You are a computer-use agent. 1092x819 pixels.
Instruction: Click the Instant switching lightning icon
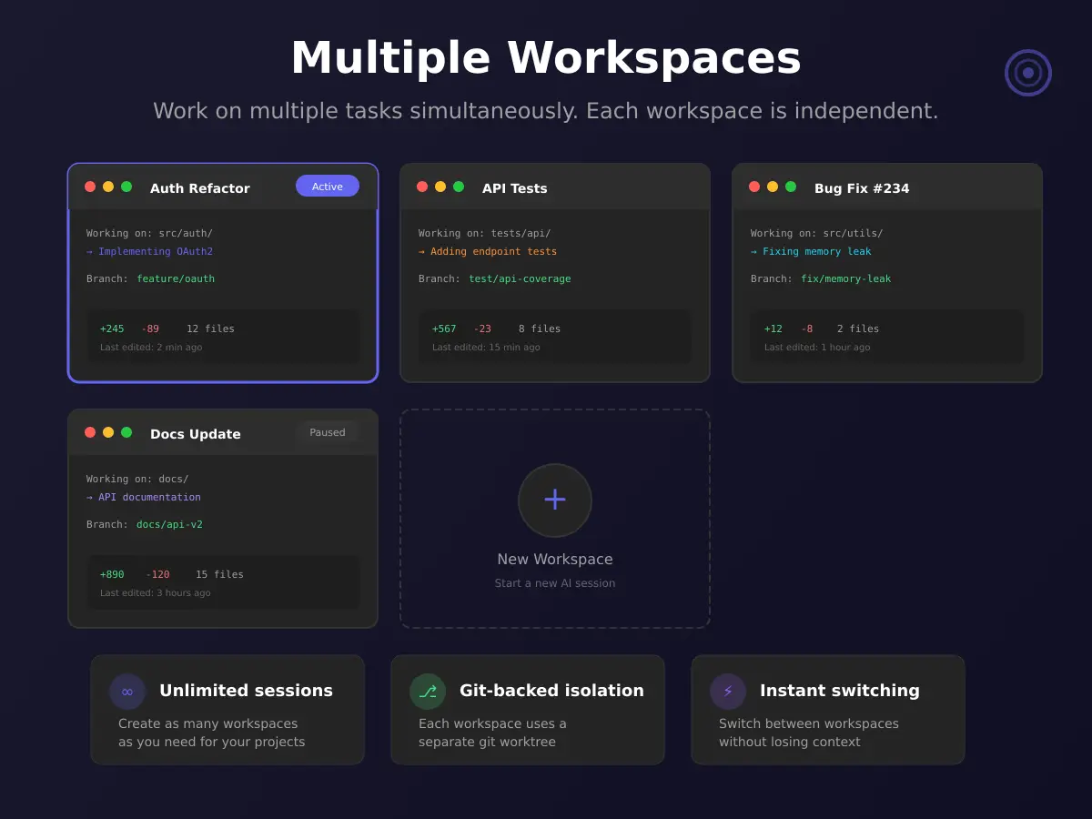tap(728, 692)
